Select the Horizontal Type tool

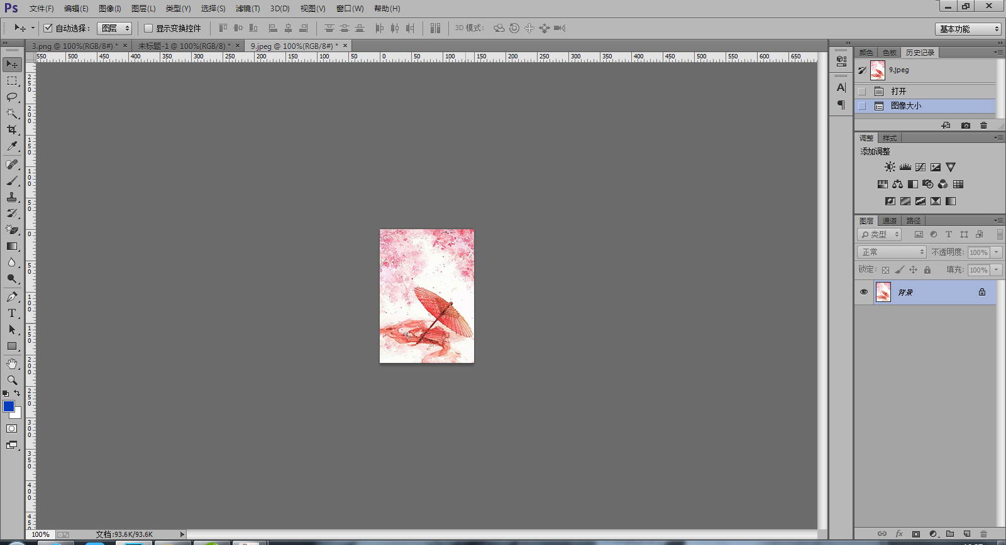12,313
